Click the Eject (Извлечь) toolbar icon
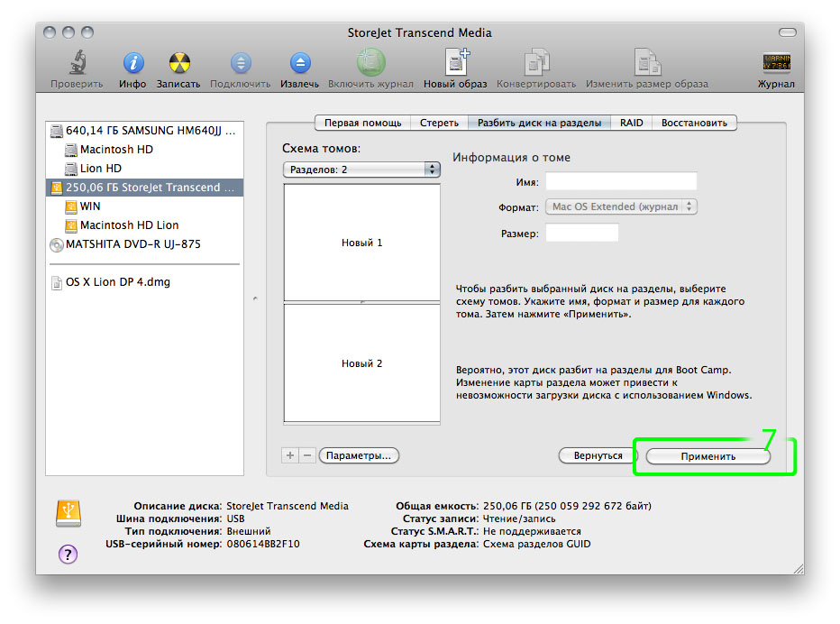Viewport: 840px width, 624px height. (300, 64)
